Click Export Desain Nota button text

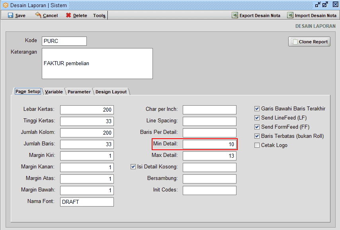pyautogui.click(x=260, y=15)
